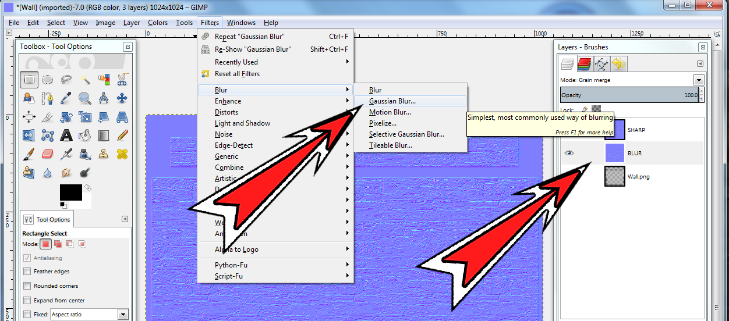Click the layer Opacity slider
This screenshot has width=729, height=321.
click(x=629, y=95)
